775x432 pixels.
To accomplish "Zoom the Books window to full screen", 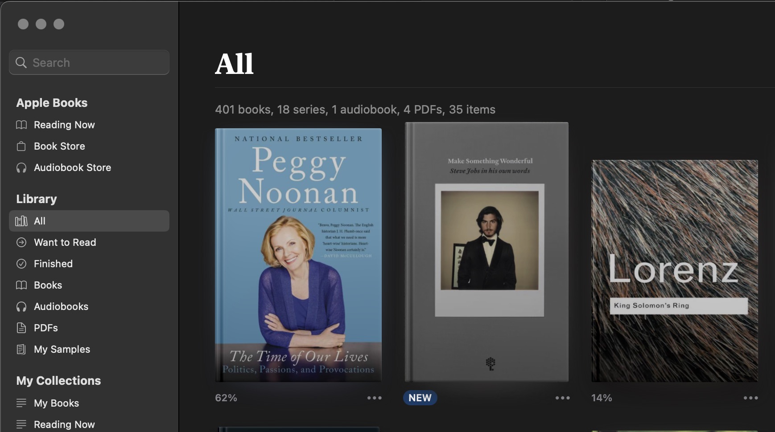I will [x=59, y=24].
